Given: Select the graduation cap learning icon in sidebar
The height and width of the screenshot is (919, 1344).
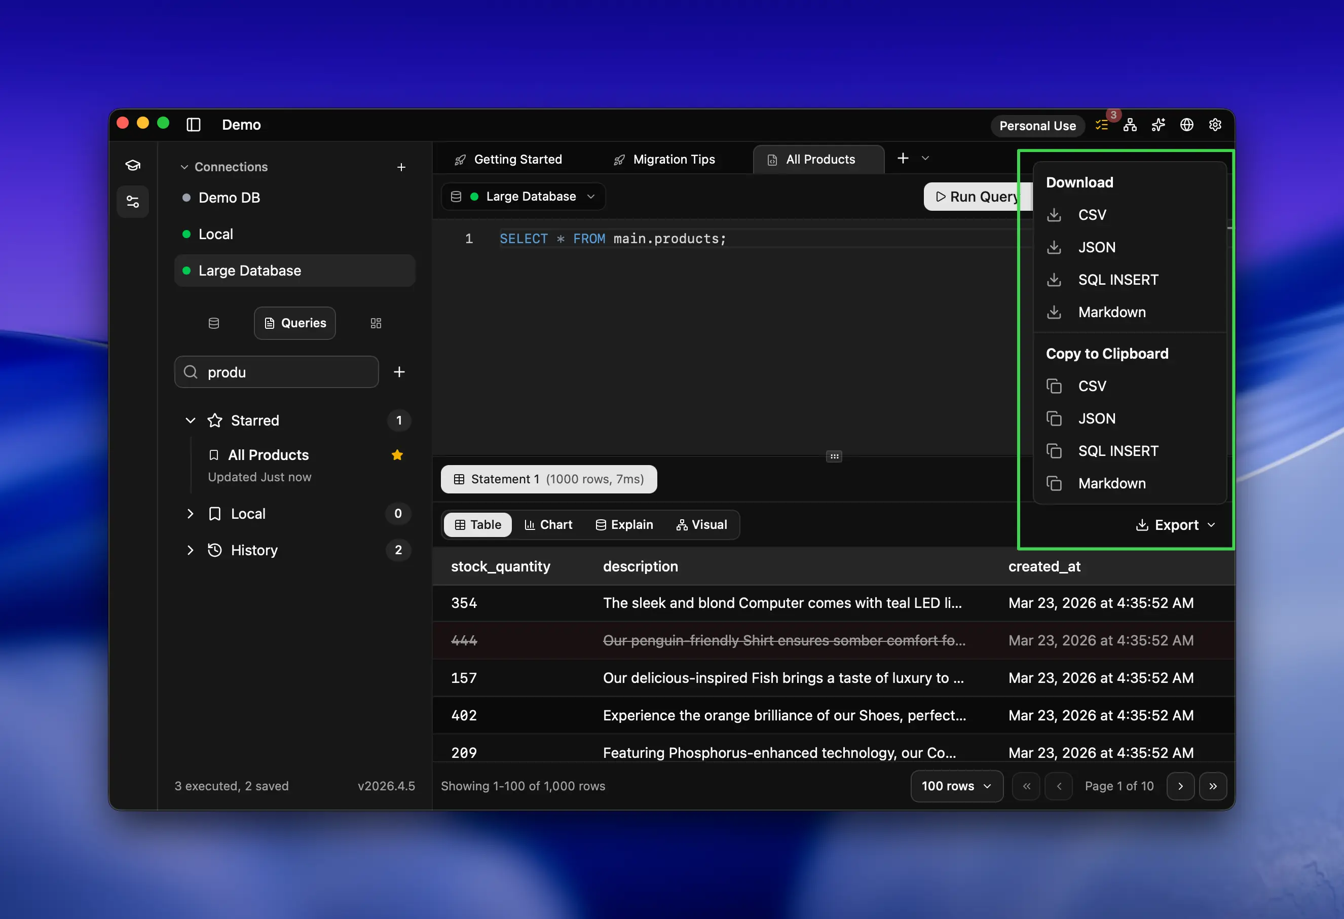Looking at the screenshot, I should (x=132, y=165).
